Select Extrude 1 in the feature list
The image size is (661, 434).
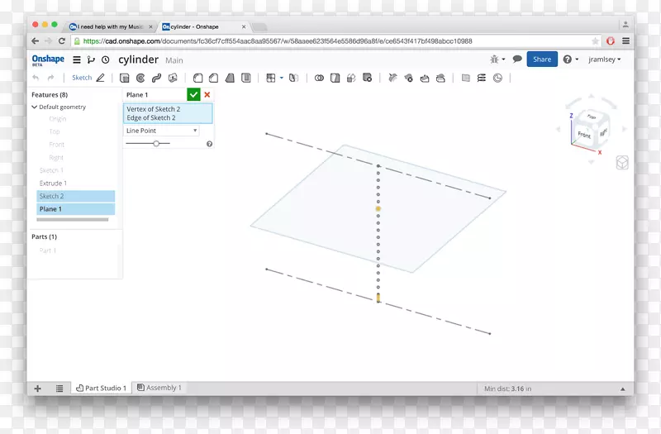coord(54,184)
